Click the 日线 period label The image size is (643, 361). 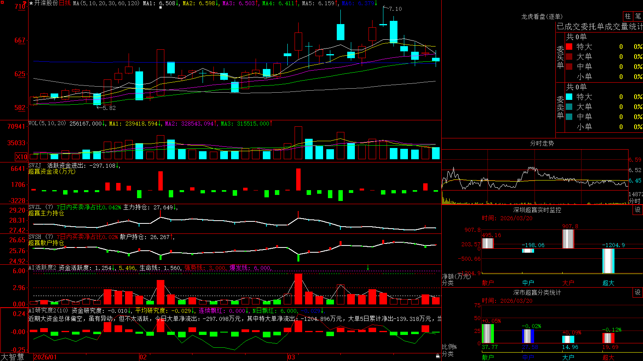coord(65,3)
